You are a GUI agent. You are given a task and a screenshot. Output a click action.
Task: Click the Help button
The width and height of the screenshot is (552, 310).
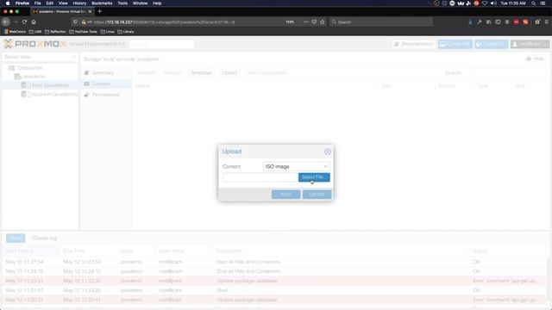click(x=536, y=59)
